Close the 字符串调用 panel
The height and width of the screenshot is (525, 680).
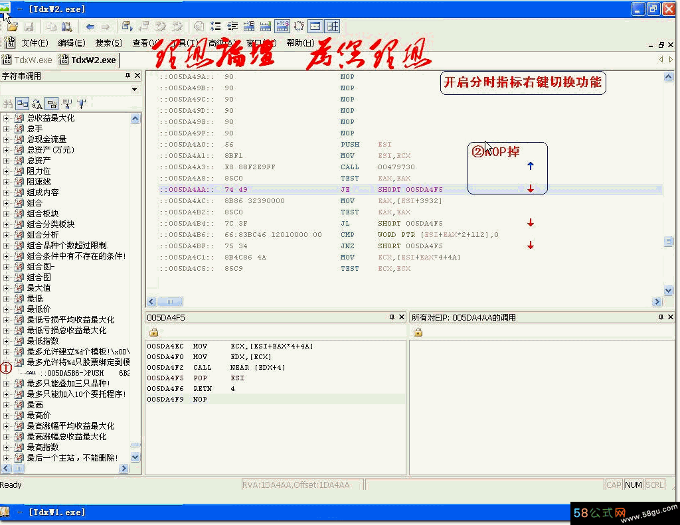pos(137,76)
